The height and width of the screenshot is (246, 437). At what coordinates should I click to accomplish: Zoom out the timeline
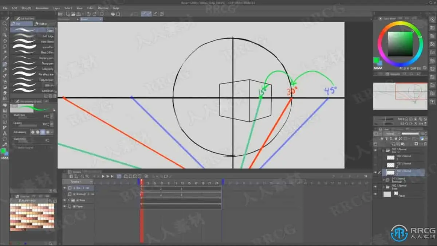[83, 176]
